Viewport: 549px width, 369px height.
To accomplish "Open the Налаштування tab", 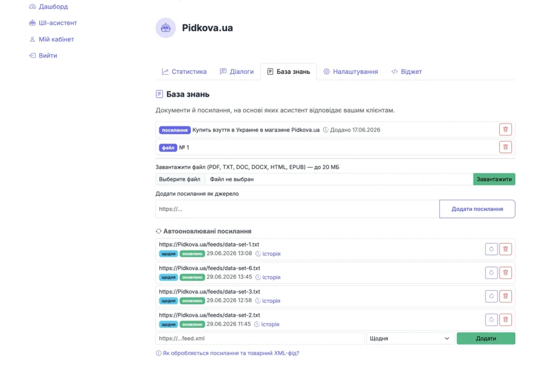I will (x=351, y=72).
